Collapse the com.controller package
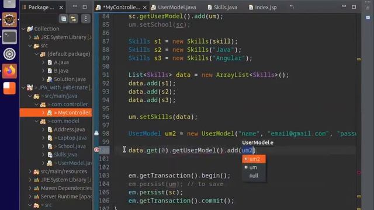Screen dimensions: 374x210 36,104
